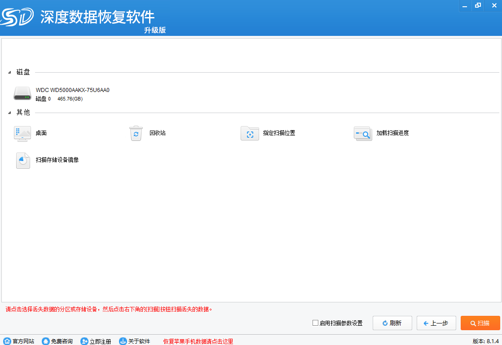
Task: Select the 指定扫描位置 label
Action: coord(279,133)
